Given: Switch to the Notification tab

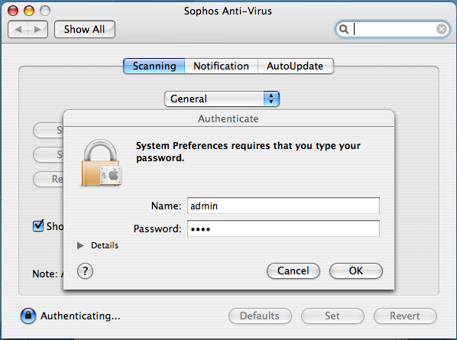Looking at the screenshot, I should coord(221,66).
